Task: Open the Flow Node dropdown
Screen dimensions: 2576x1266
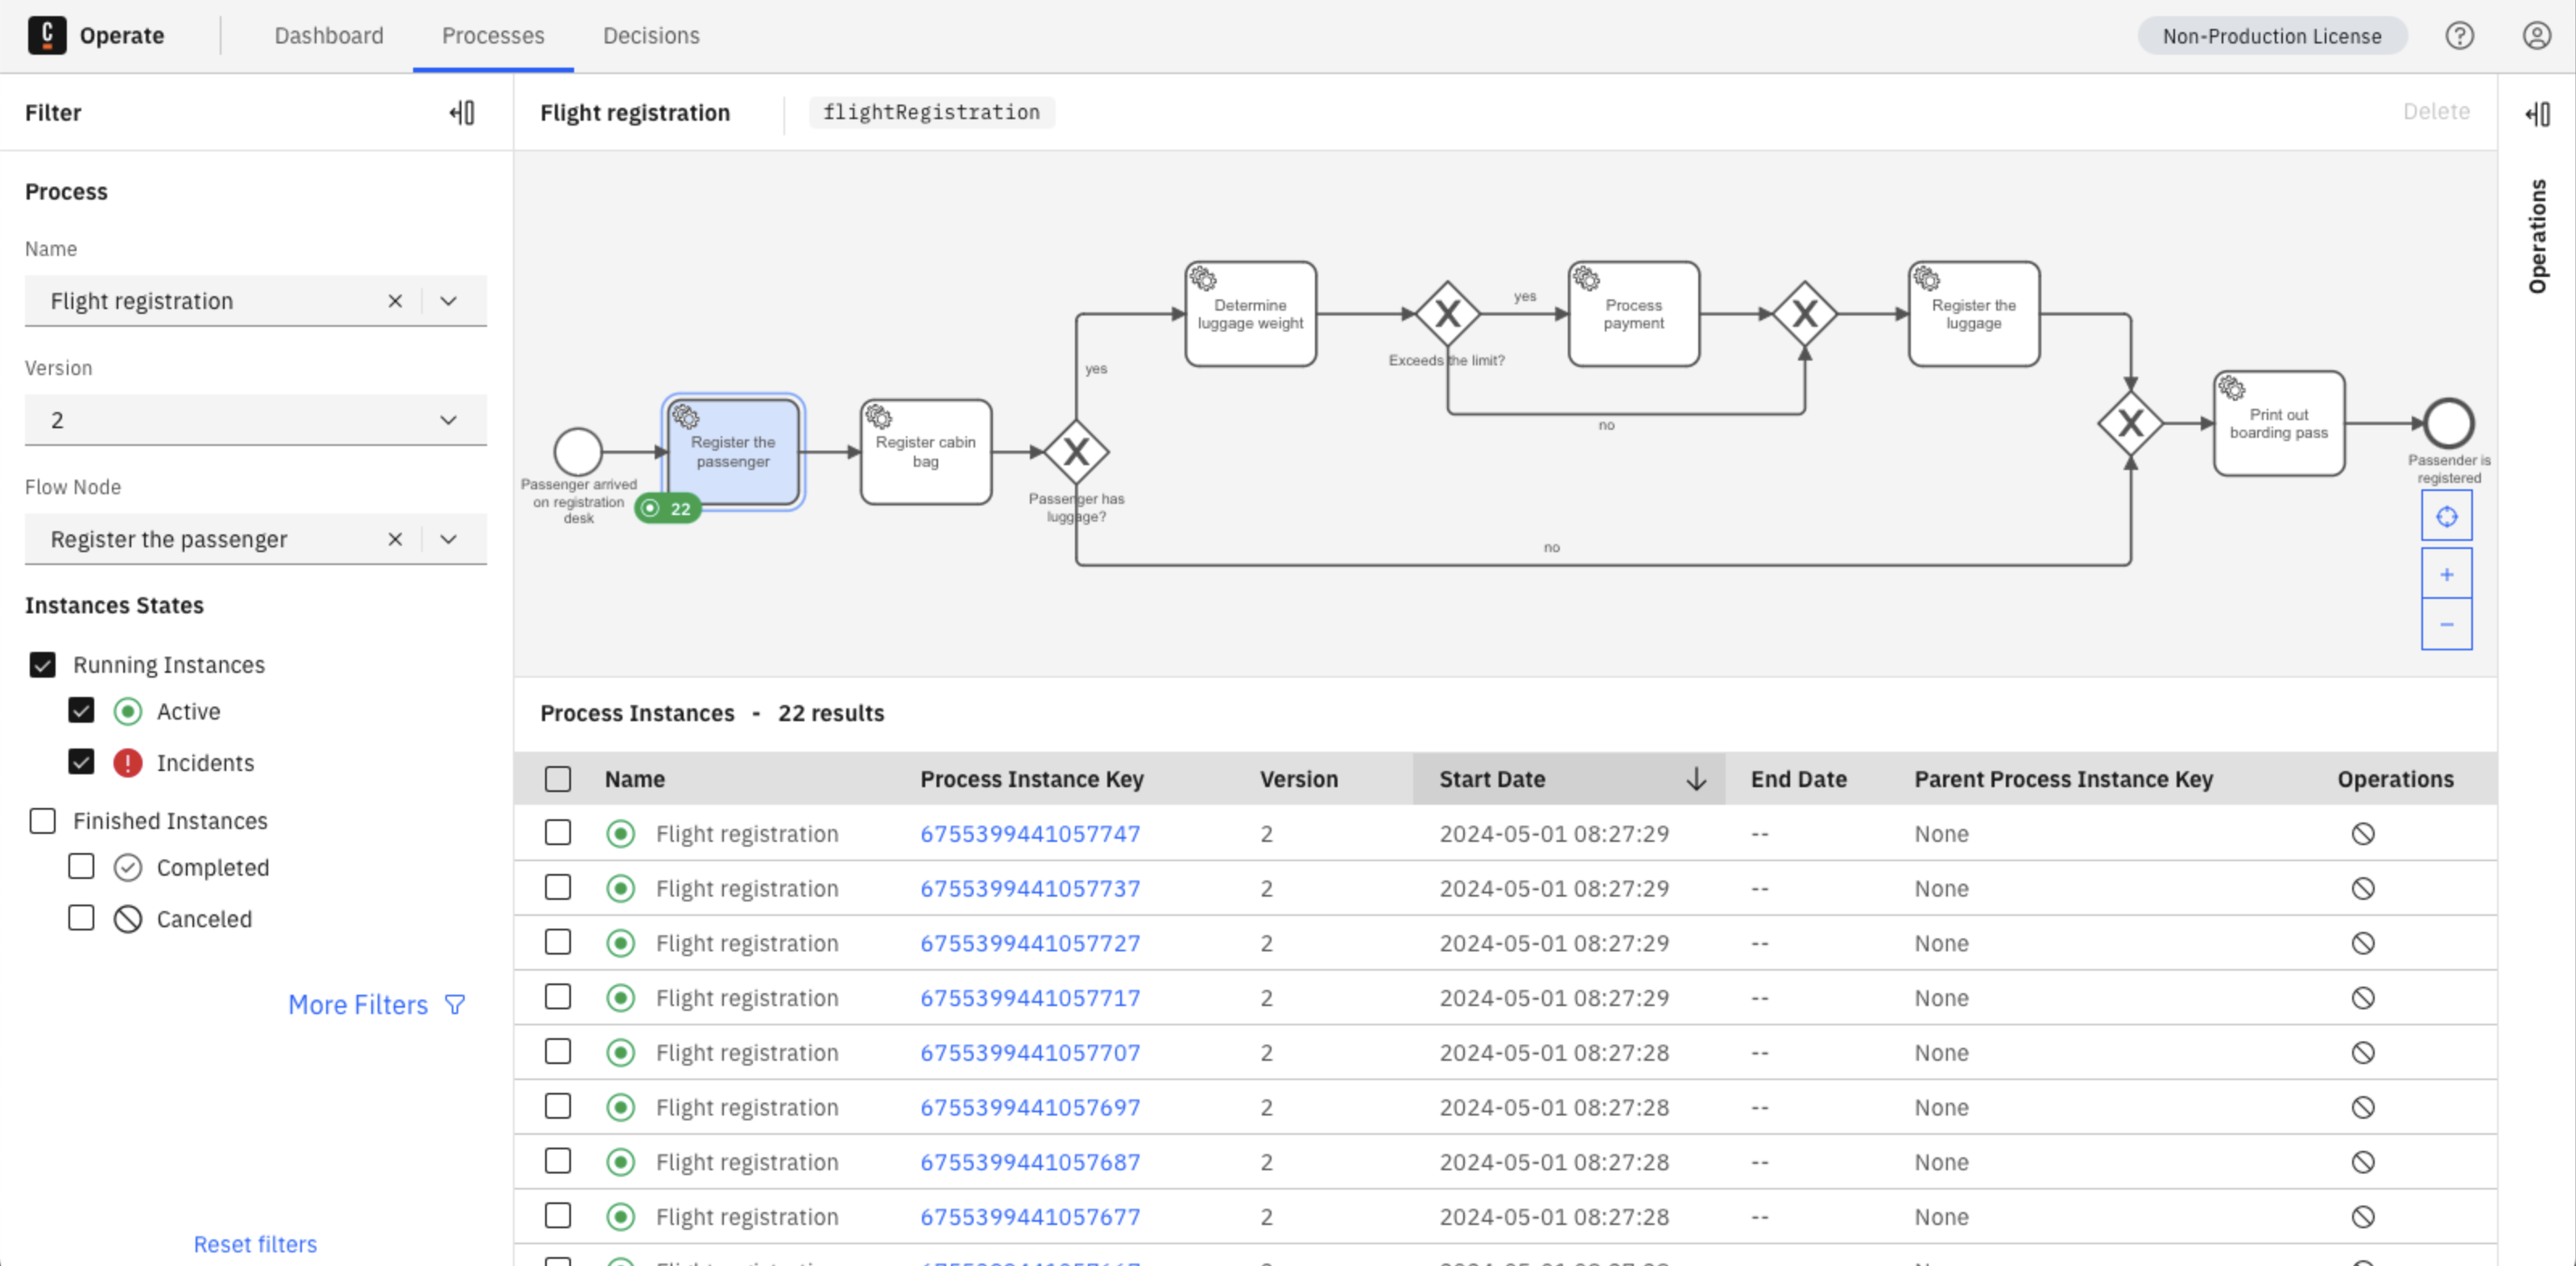Action: coord(447,538)
